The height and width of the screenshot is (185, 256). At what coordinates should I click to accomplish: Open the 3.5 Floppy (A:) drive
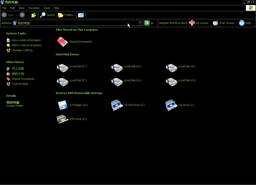point(62,105)
